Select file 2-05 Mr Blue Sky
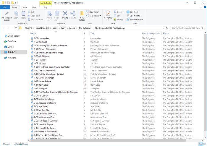This screenshot has height=146, width=207. tap(41, 110)
